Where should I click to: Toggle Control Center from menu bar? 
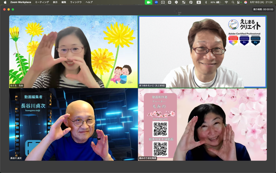click(239, 2)
